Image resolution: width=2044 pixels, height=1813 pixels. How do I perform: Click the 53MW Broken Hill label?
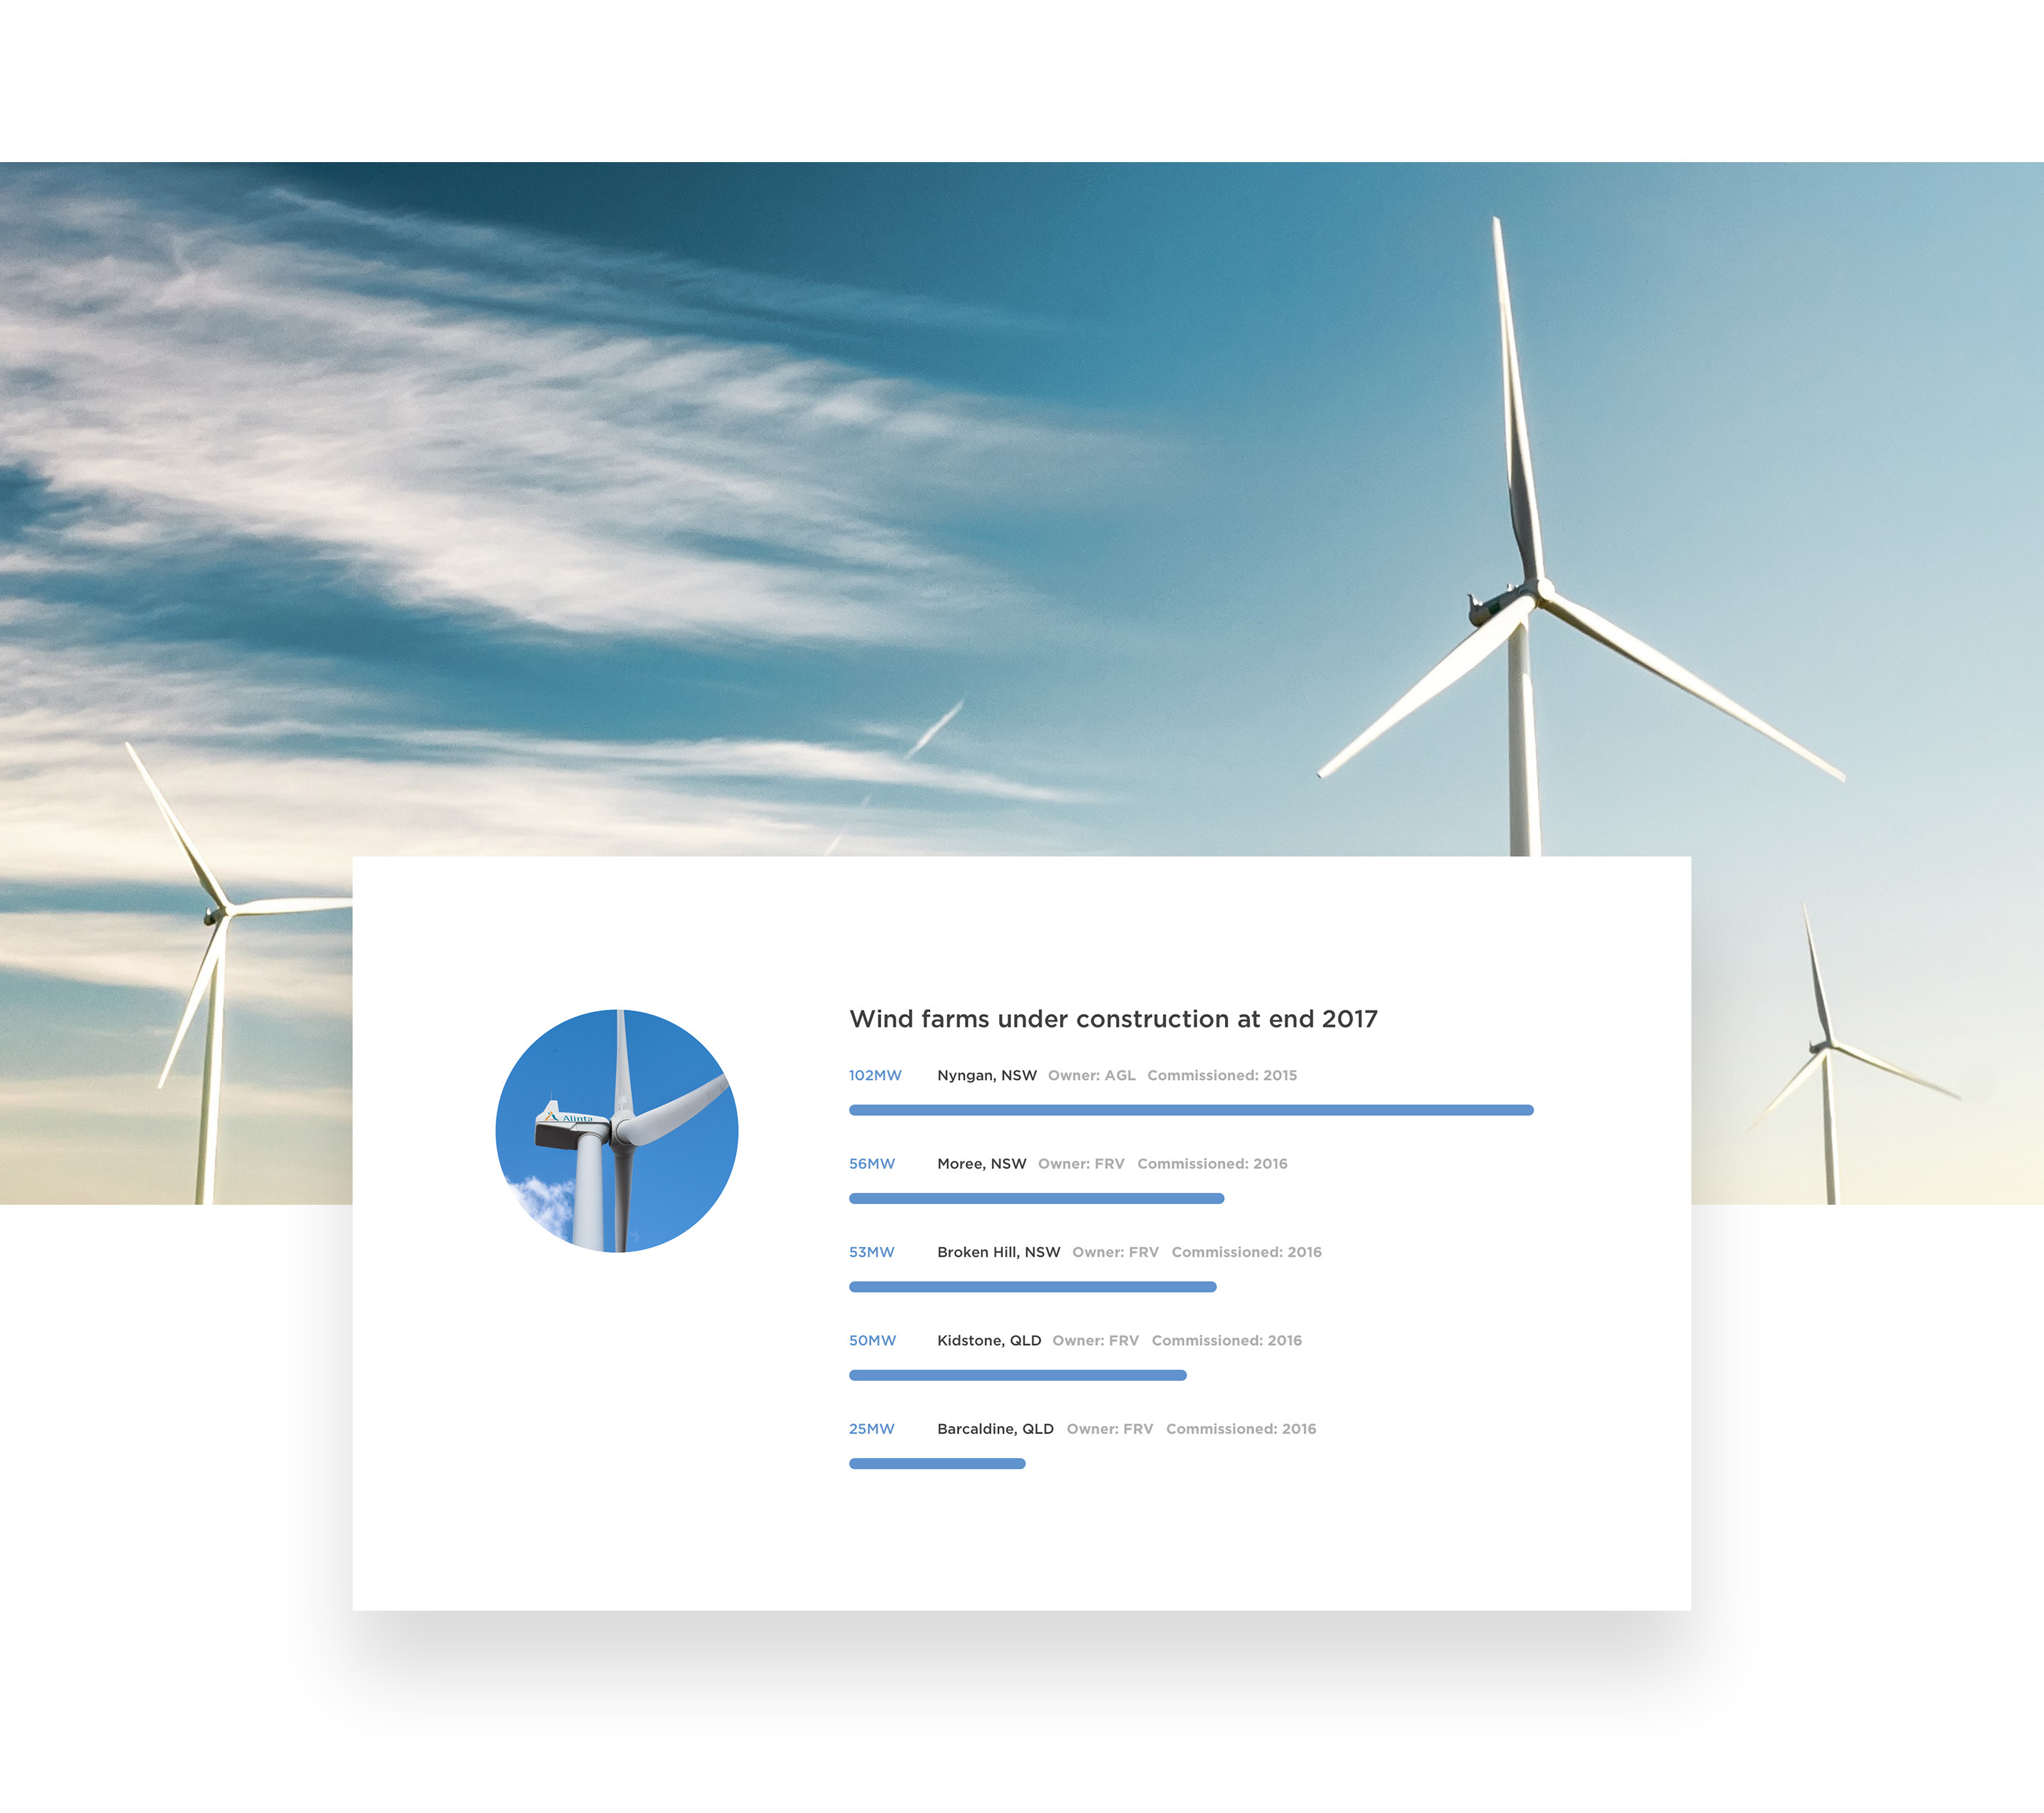(870, 1251)
